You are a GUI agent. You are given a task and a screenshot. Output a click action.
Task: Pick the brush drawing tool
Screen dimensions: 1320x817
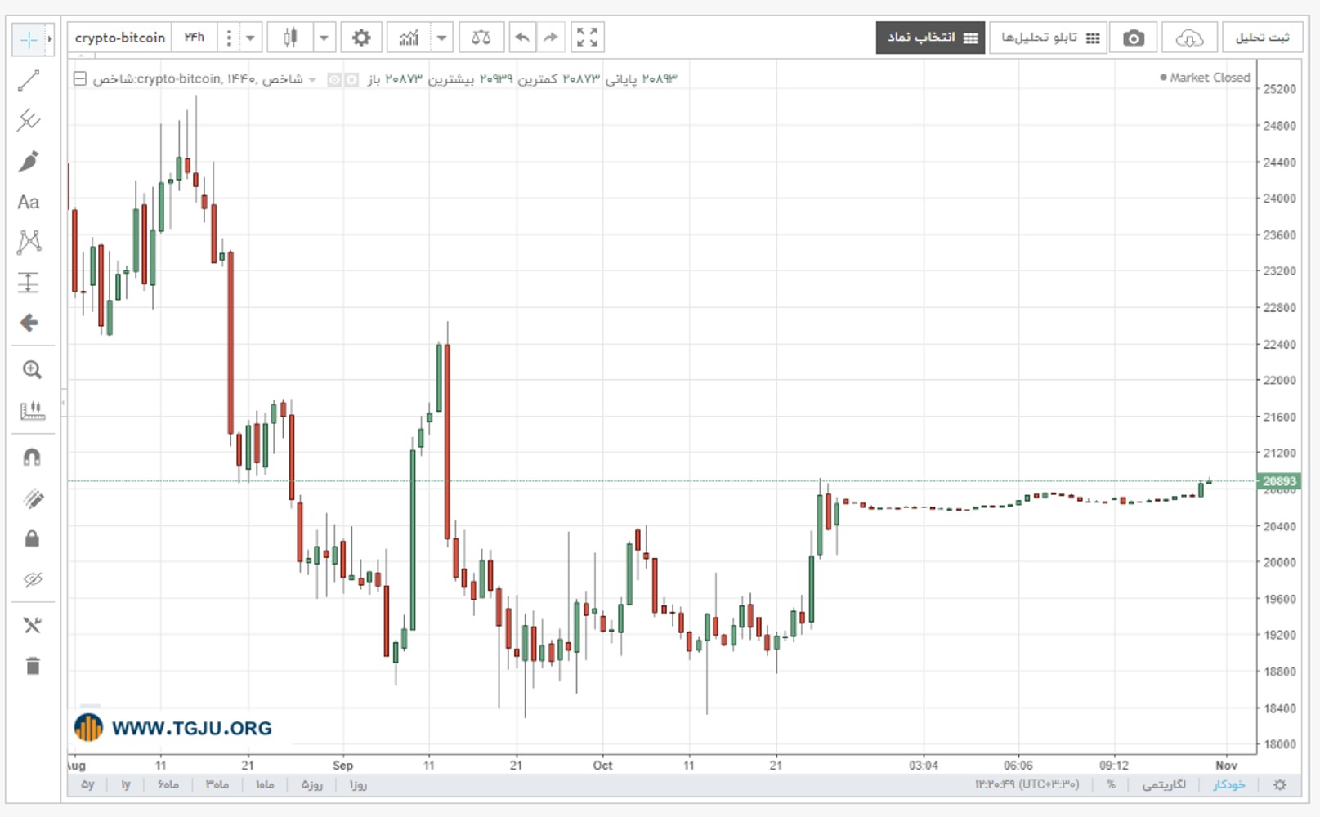click(29, 161)
